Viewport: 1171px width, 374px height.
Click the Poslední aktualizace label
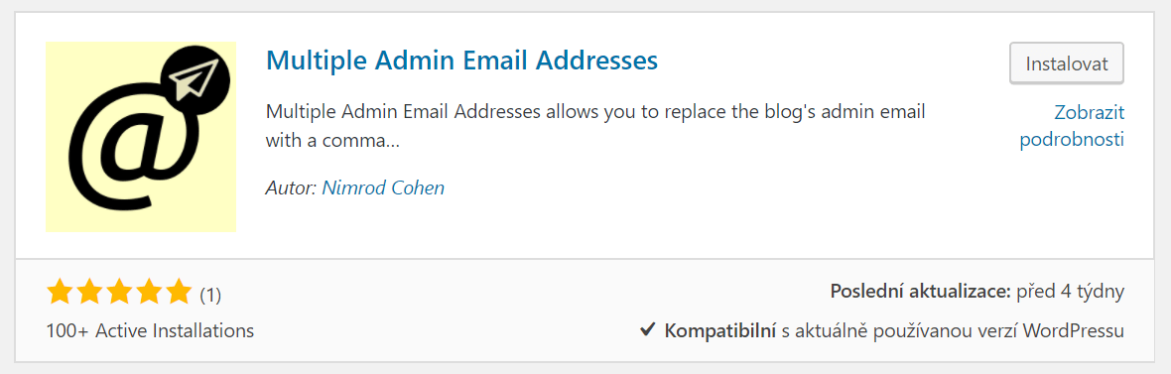coord(921,291)
